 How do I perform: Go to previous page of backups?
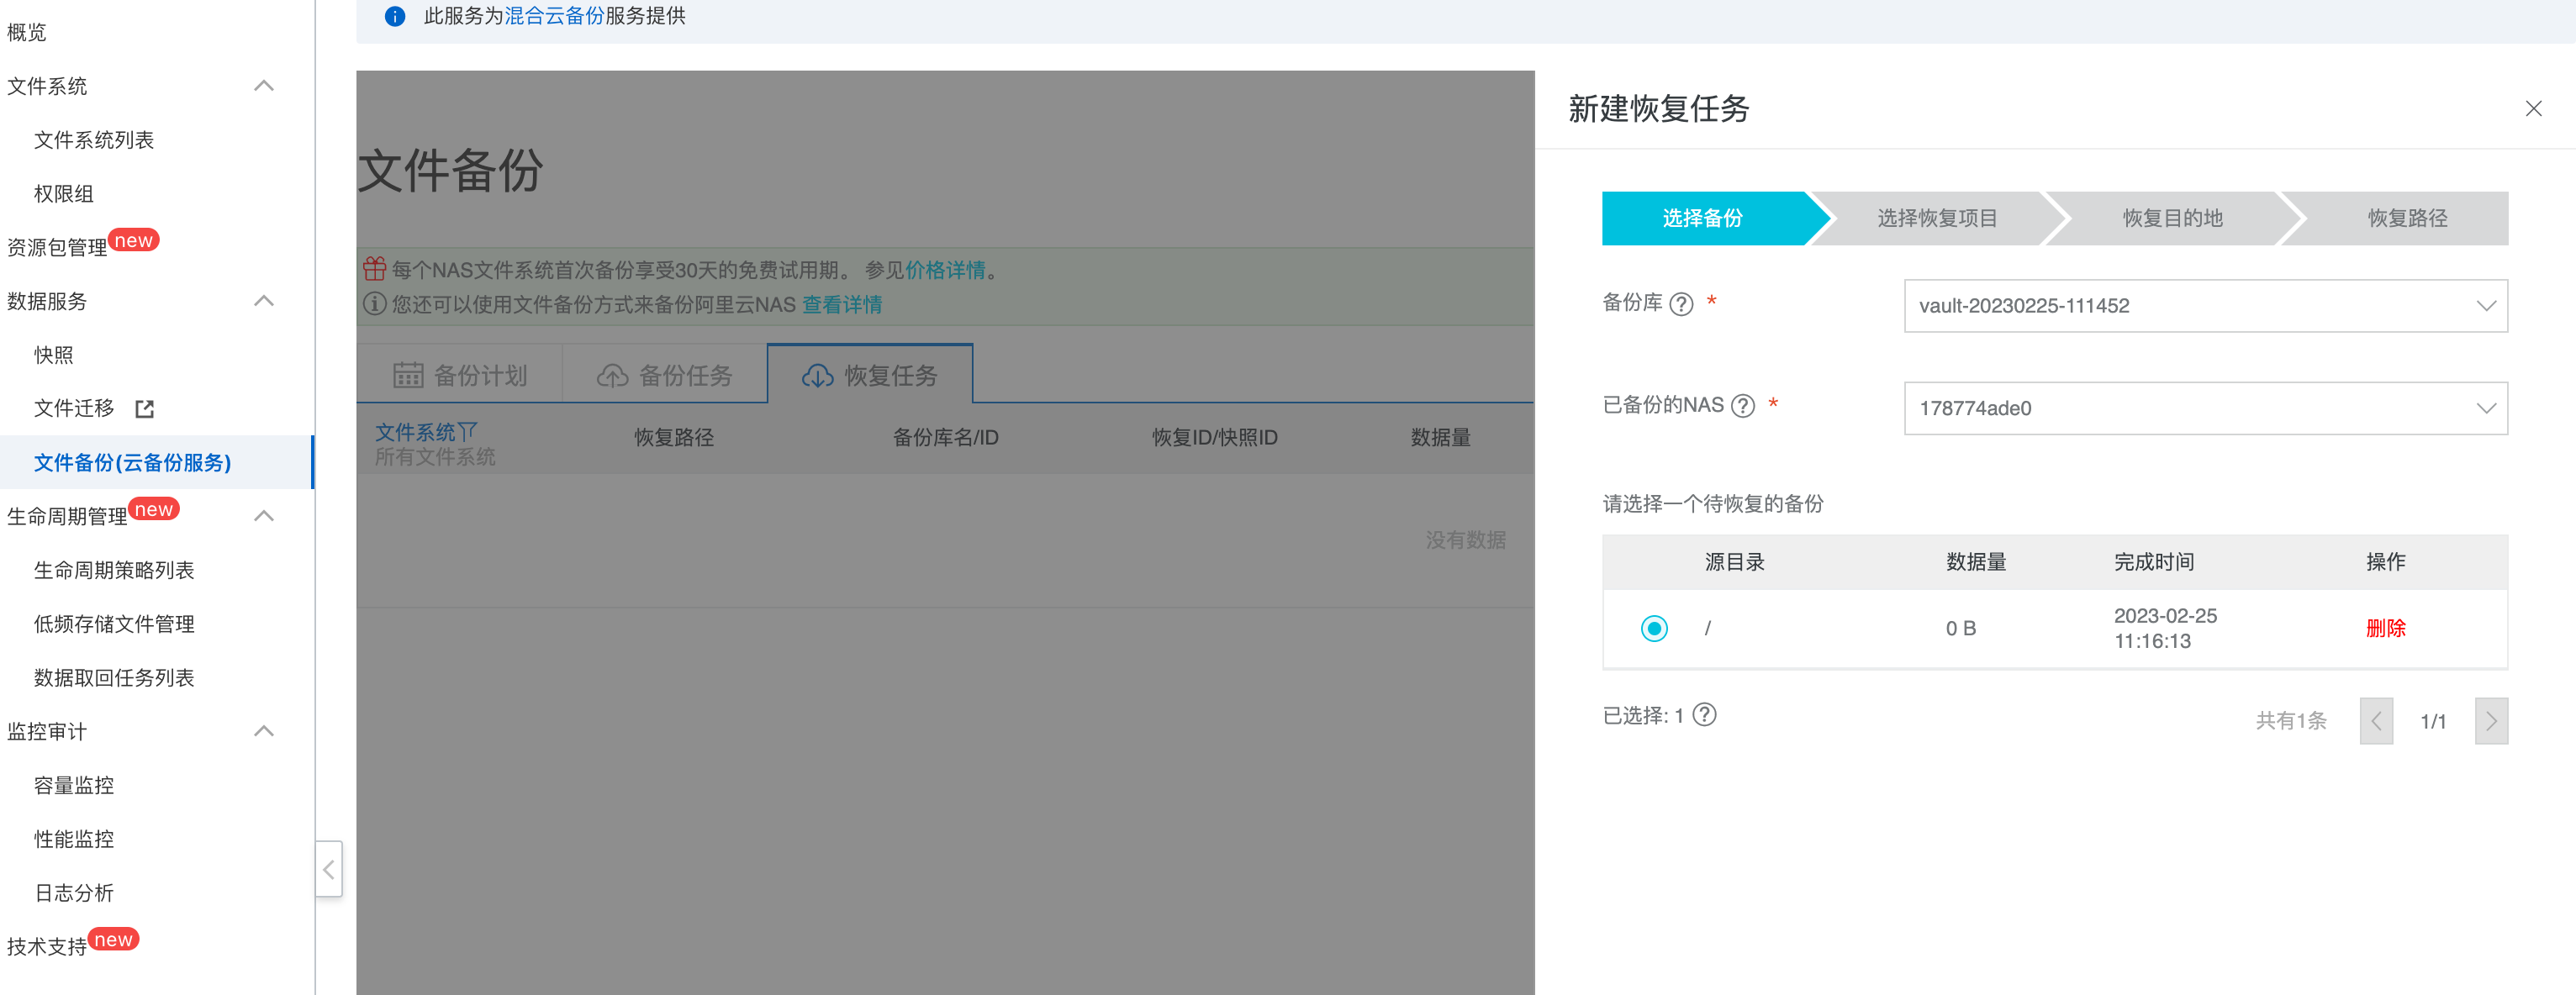click(2375, 721)
